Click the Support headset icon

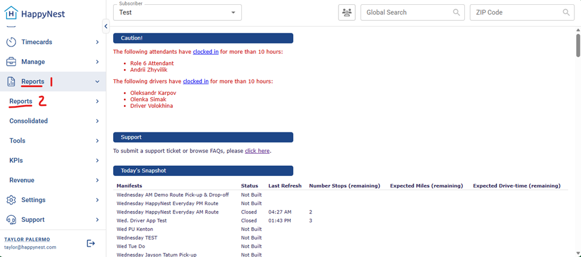(x=11, y=219)
